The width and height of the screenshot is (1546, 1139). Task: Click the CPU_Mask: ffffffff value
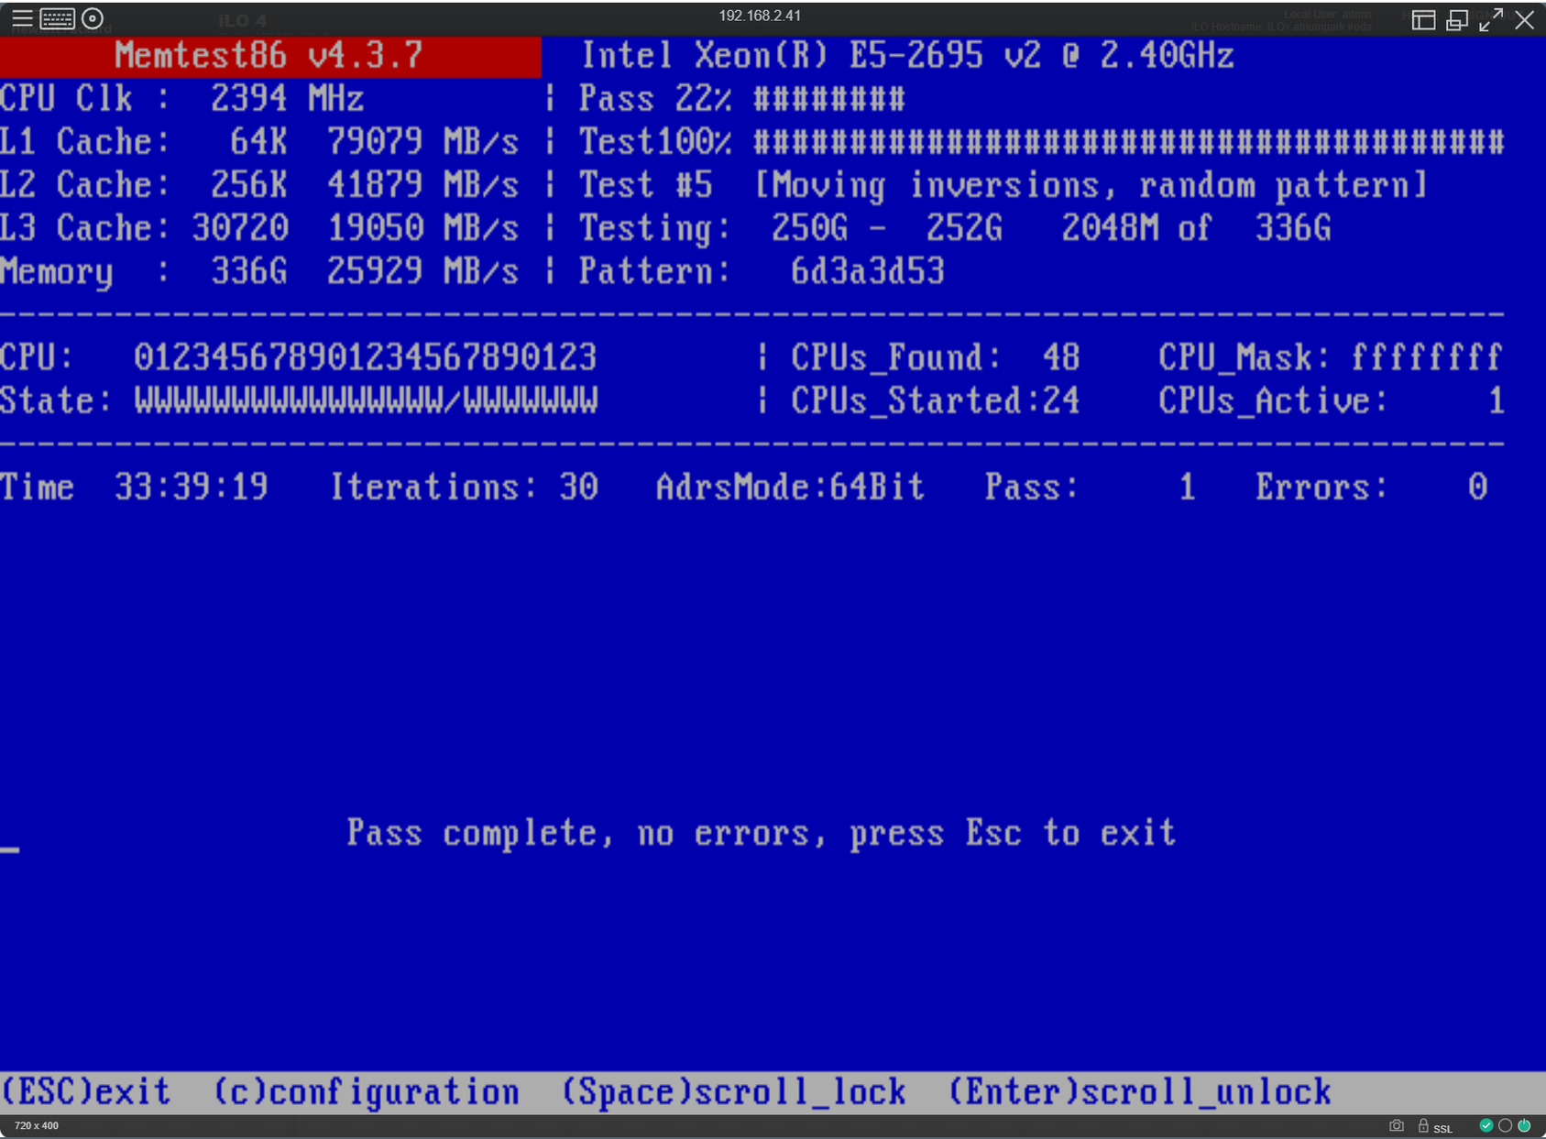(x=1331, y=357)
